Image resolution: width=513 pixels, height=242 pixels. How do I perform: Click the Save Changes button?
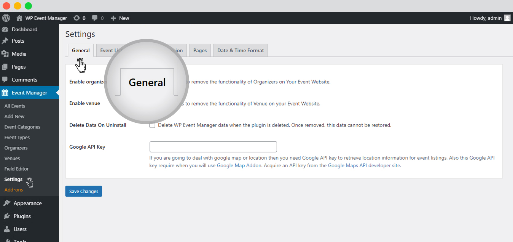tap(84, 191)
